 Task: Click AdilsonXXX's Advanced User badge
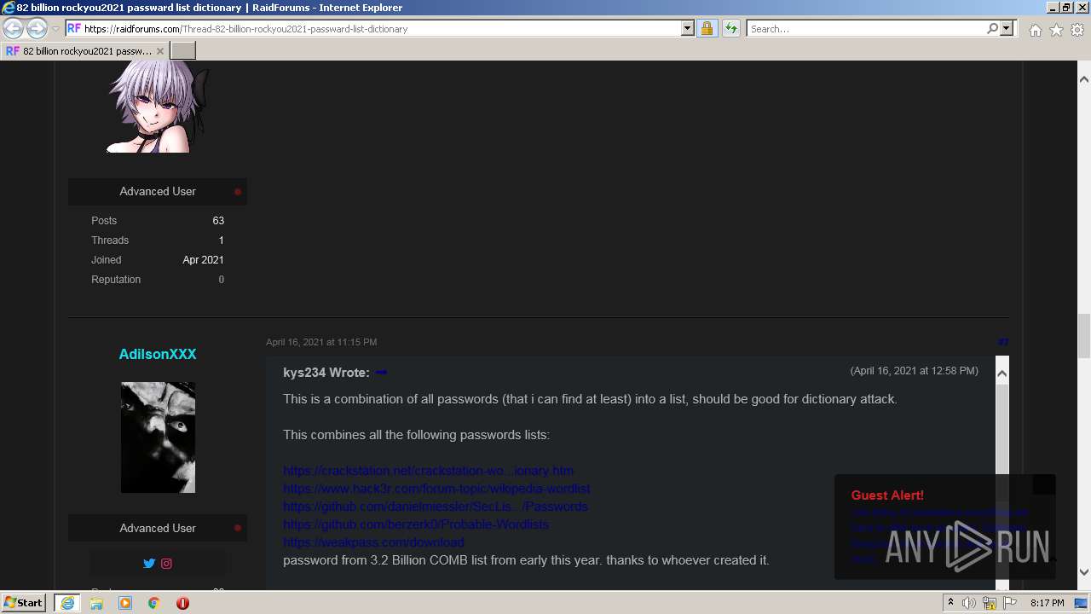coord(158,528)
